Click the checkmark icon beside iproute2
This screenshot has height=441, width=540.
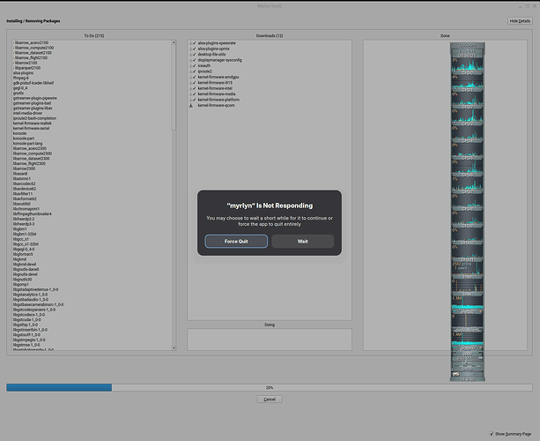pos(194,71)
